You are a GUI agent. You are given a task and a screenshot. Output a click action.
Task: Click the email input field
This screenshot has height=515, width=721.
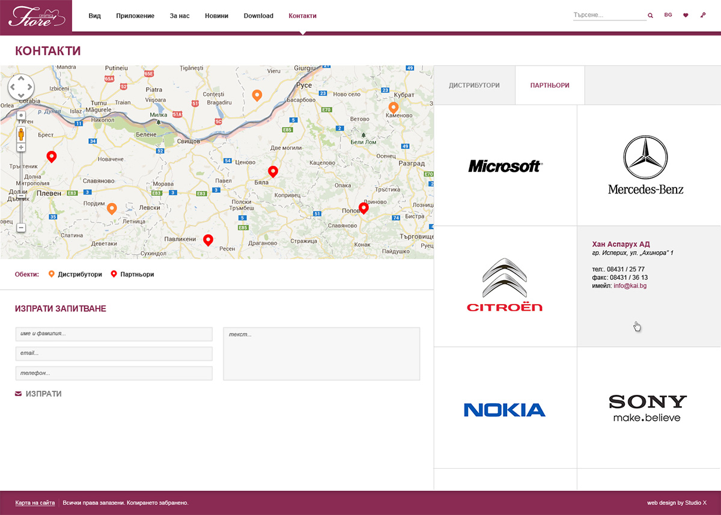[114, 353]
